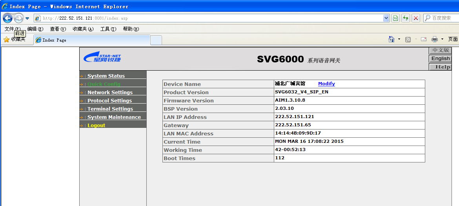Open the 文件(F) menu
This screenshot has height=206, width=459.
coord(13,29)
